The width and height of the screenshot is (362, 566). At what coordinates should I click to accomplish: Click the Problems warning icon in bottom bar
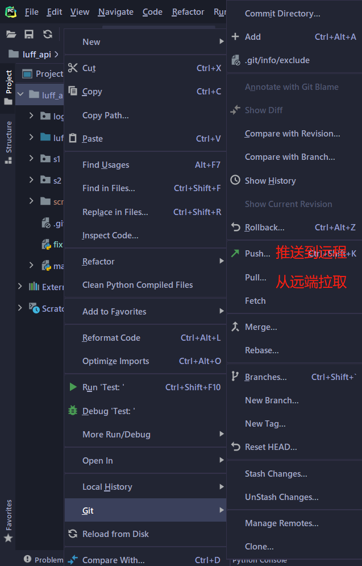click(x=27, y=559)
